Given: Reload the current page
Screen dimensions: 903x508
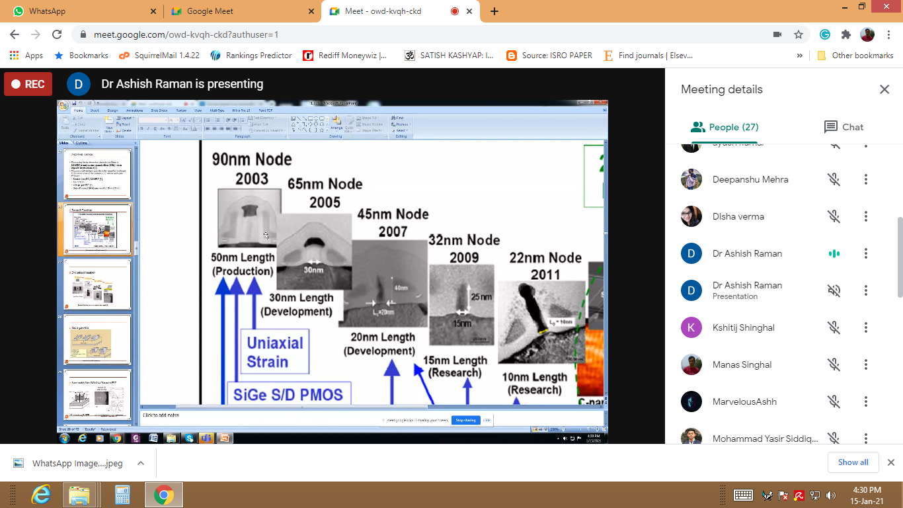Looking at the screenshot, I should (x=57, y=34).
